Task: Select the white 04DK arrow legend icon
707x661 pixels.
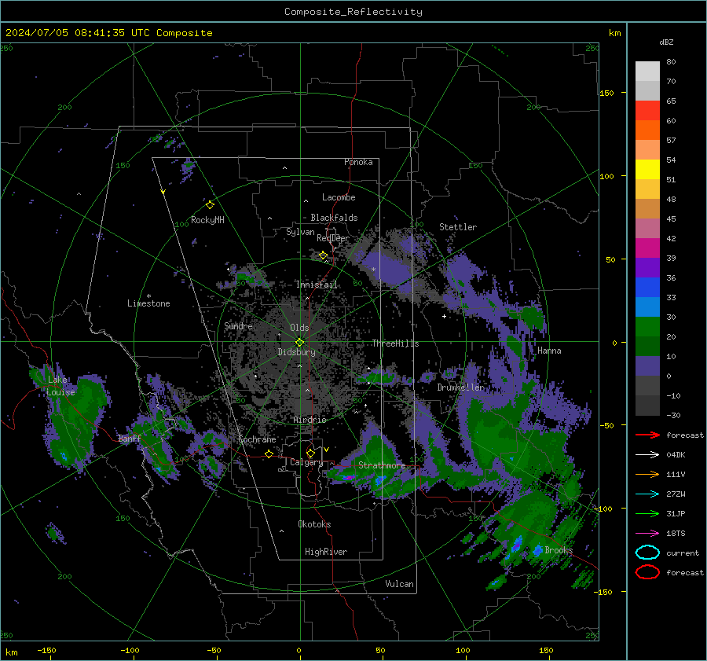Action: coord(647,454)
